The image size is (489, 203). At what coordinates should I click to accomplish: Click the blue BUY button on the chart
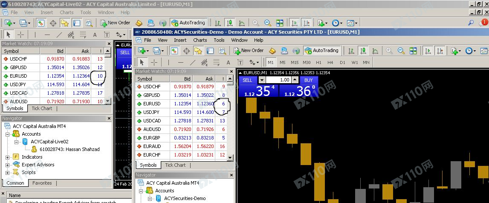tap(309, 80)
